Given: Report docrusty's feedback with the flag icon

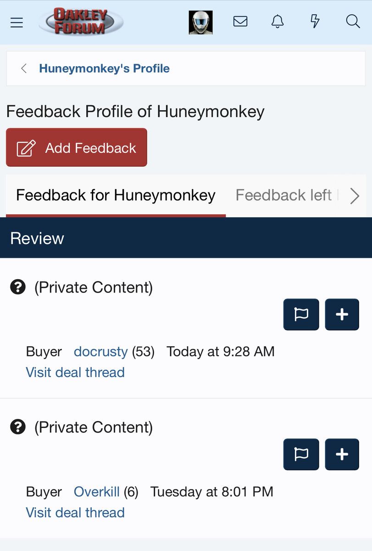Looking at the screenshot, I should click(x=301, y=315).
